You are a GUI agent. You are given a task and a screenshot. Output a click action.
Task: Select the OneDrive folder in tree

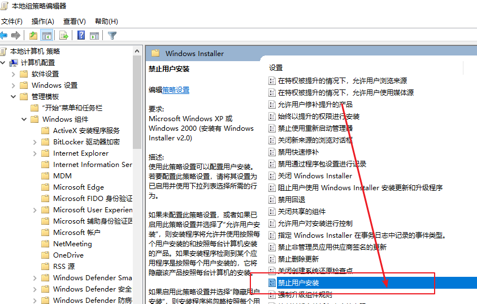coord(68,255)
